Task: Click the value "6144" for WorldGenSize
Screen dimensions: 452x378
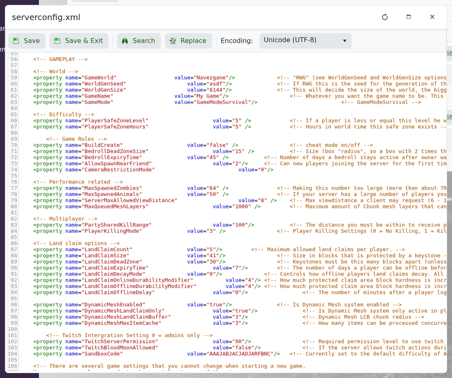Action: (216, 90)
